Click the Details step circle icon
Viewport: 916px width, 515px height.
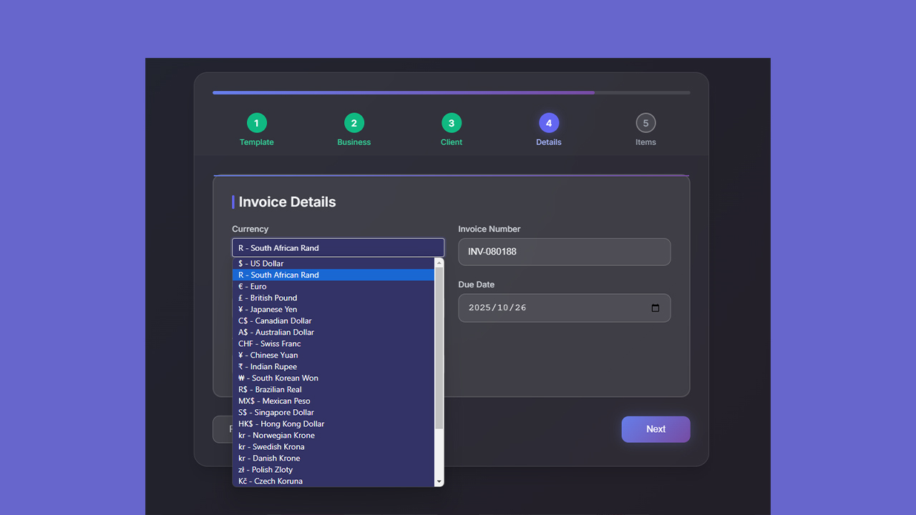point(548,122)
